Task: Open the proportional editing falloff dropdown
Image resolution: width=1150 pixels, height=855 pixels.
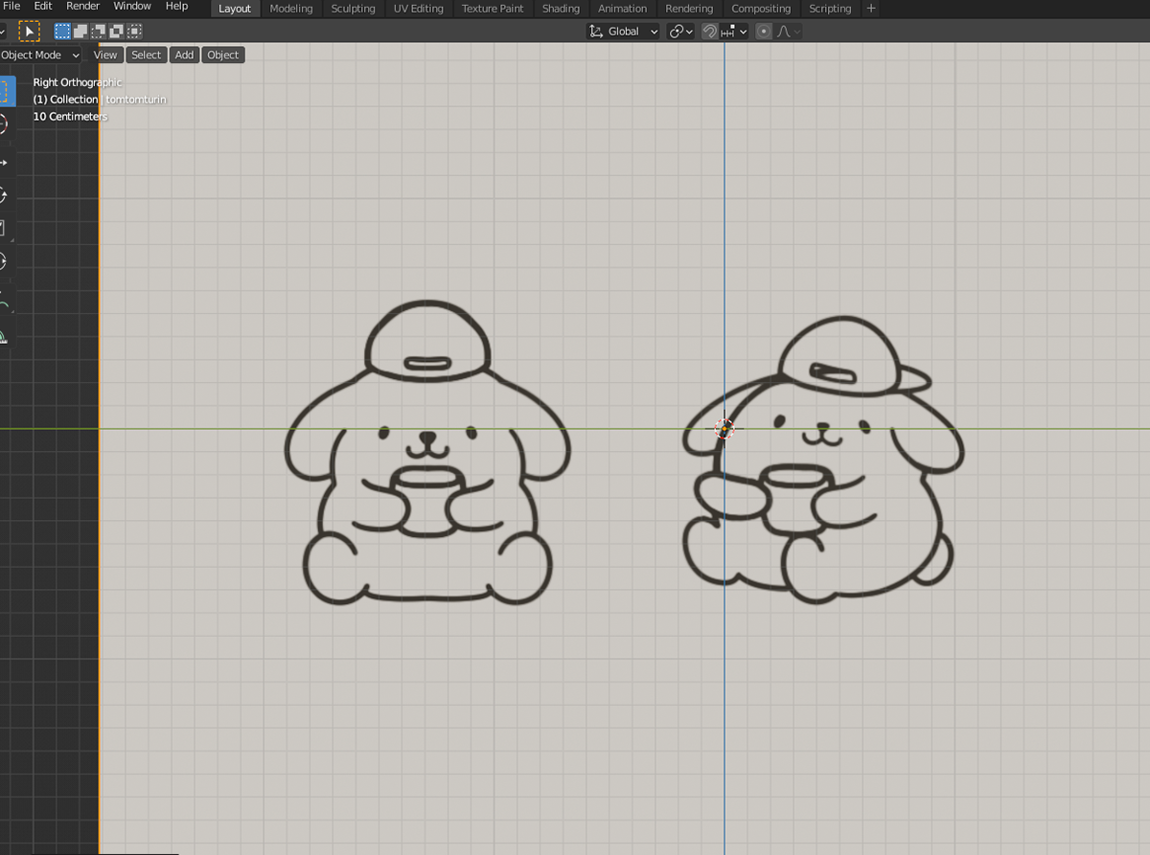Action: pos(789,32)
